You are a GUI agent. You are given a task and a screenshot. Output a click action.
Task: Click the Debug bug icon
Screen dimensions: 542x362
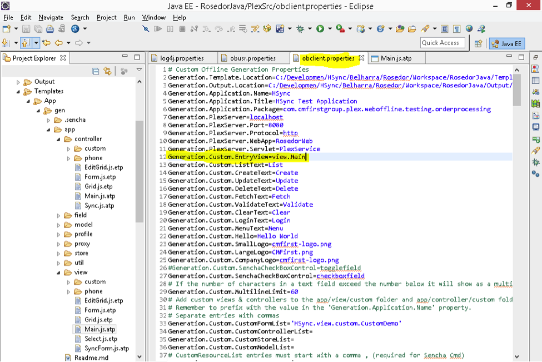click(x=301, y=29)
